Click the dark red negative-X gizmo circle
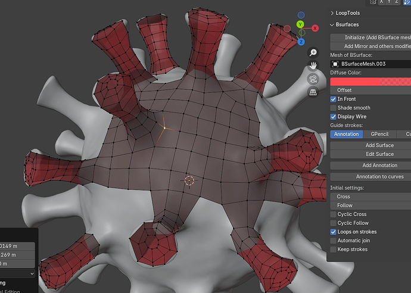This screenshot has width=411, height=293. [x=287, y=29]
